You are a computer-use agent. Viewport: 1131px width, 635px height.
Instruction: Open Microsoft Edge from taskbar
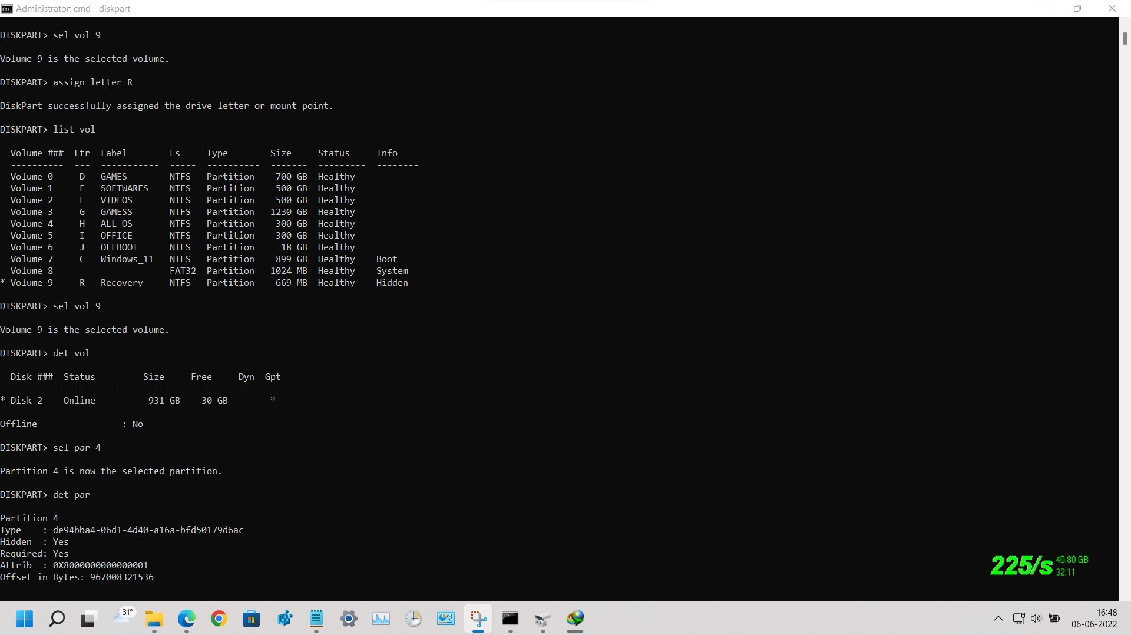click(187, 619)
